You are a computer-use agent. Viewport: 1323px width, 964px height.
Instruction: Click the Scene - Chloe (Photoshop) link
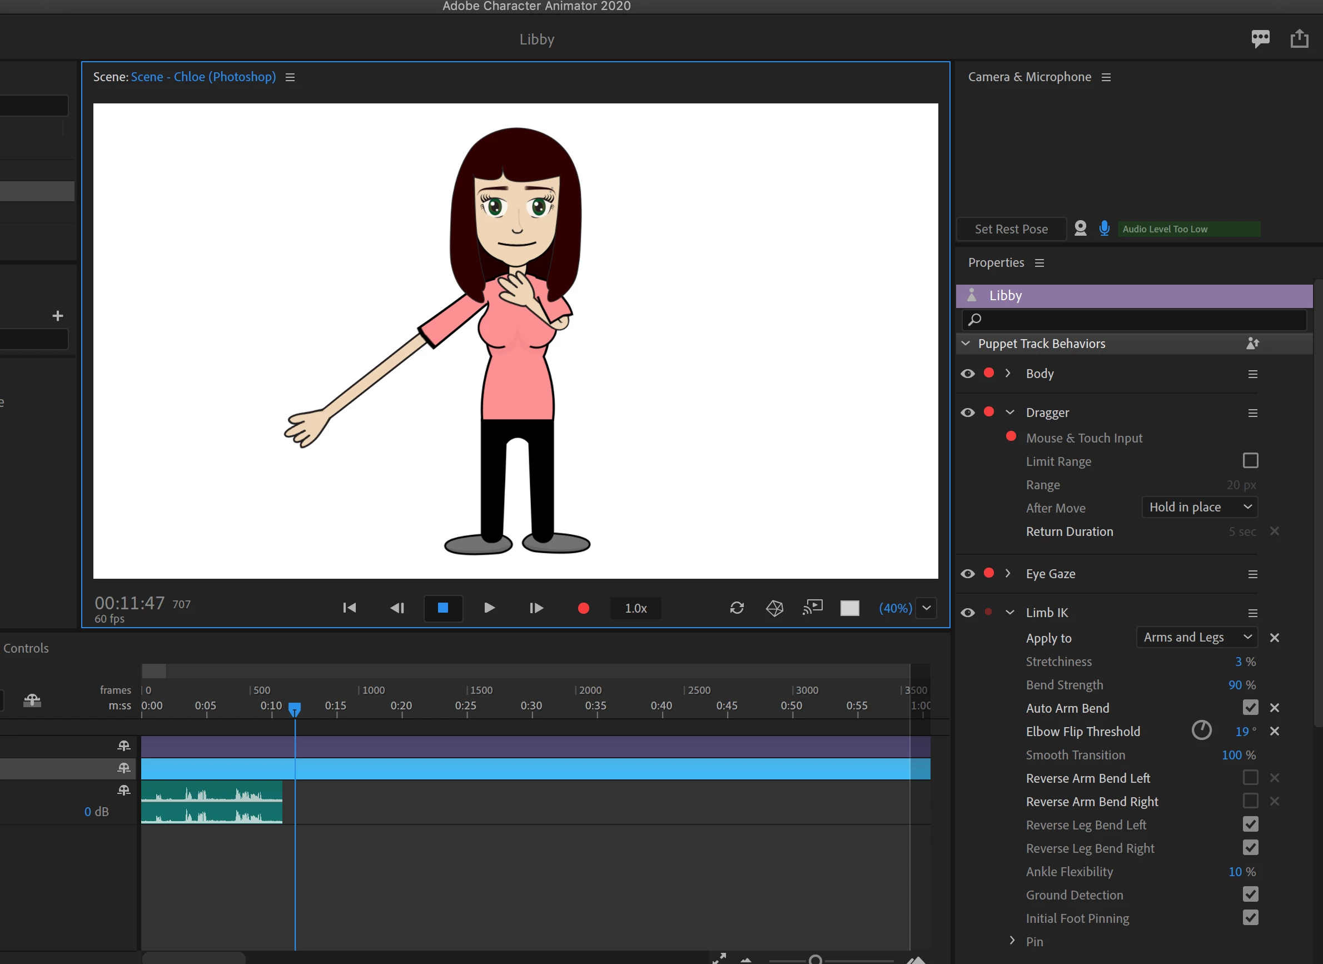click(x=203, y=77)
